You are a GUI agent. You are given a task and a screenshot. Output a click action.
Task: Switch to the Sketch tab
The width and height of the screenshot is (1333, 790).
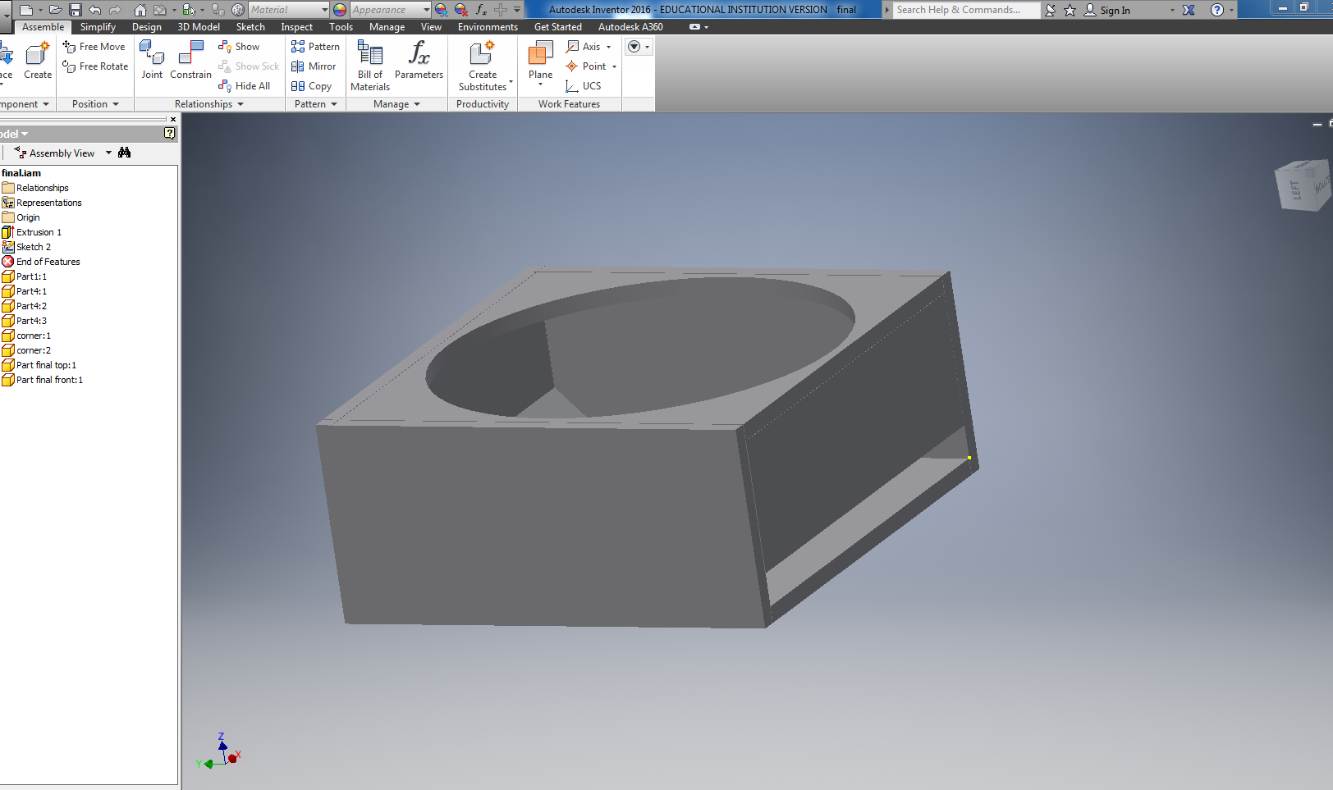[250, 27]
